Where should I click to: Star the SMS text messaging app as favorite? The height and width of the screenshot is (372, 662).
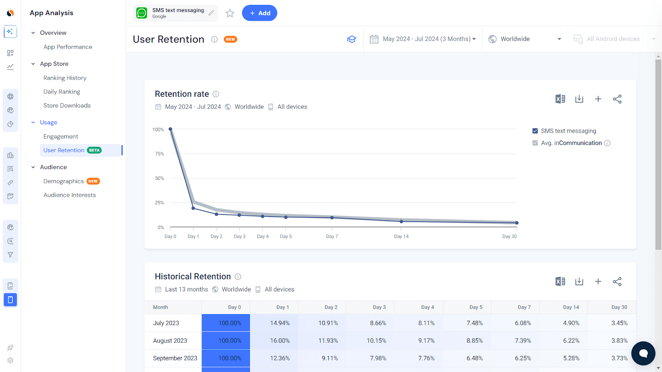tap(230, 13)
